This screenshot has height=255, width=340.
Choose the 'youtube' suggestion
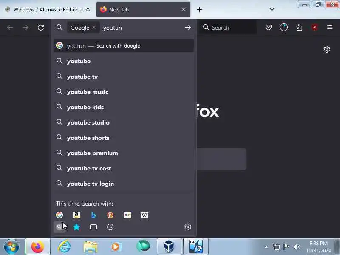(124, 61)
